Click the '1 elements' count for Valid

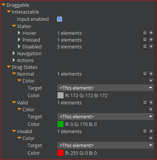[x=69, y=103]
